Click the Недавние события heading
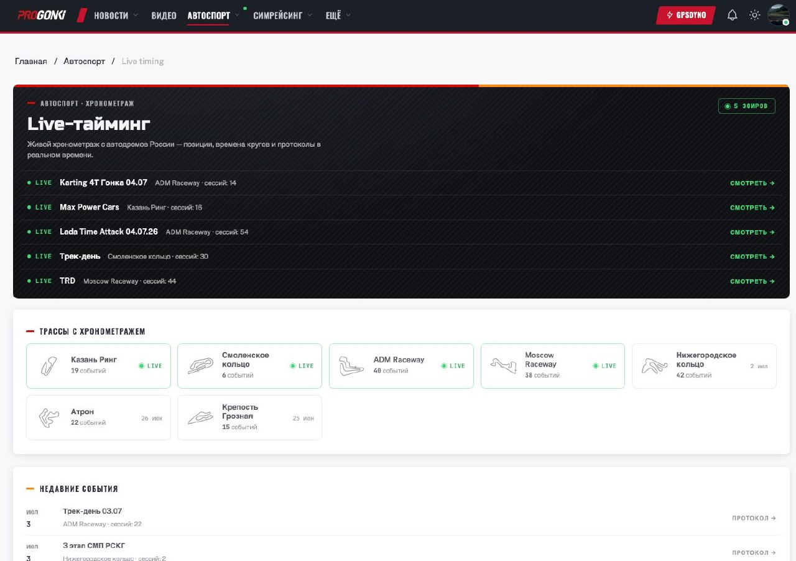The height and width of the screenshot is (561, 796). click(79, 489)
